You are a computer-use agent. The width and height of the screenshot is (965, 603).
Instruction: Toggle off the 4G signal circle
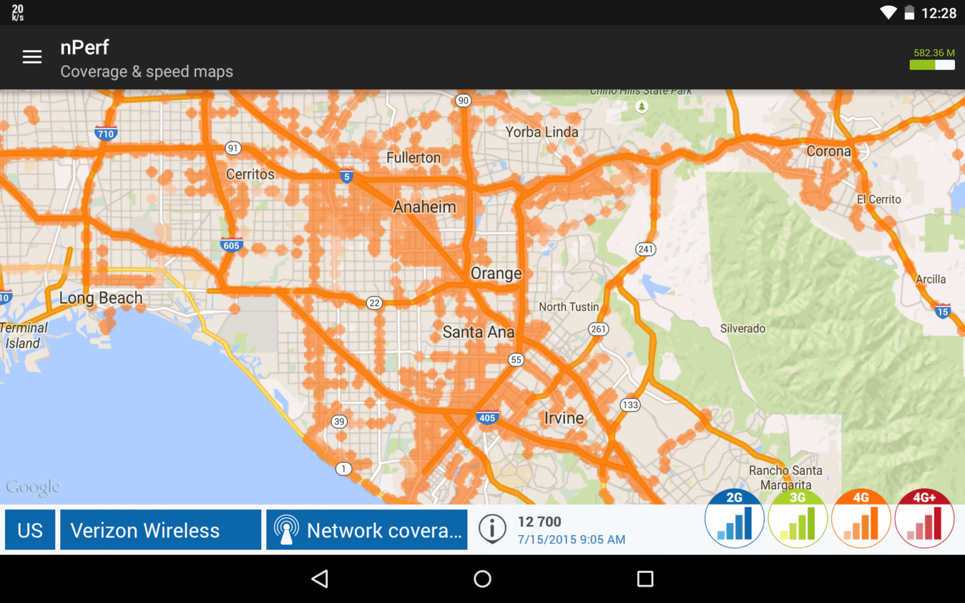(861, 518)
